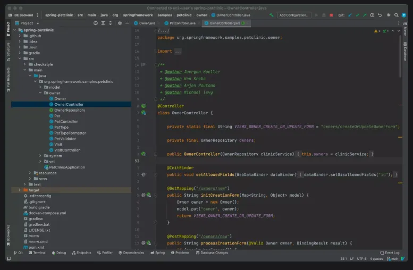
Task: Toggle the Project side tab
Action: point(8,29)
